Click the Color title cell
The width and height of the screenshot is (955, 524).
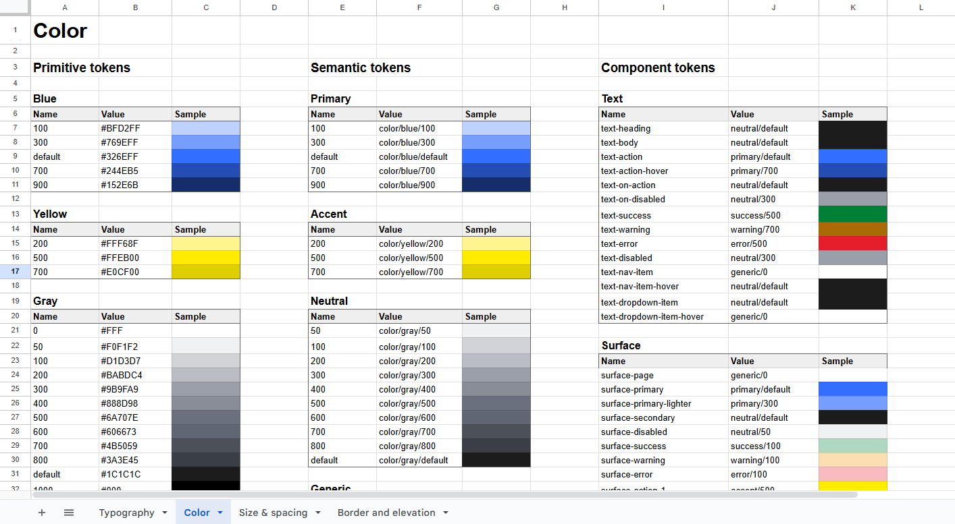pyautogui.click(x=65, y=30)
